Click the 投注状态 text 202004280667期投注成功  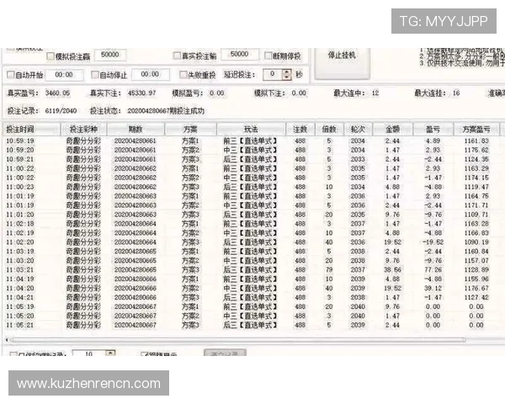(x=166, y=111)
